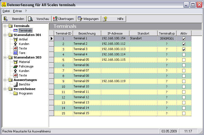Open the Berichte reports icon

click(x=16, y=84)
